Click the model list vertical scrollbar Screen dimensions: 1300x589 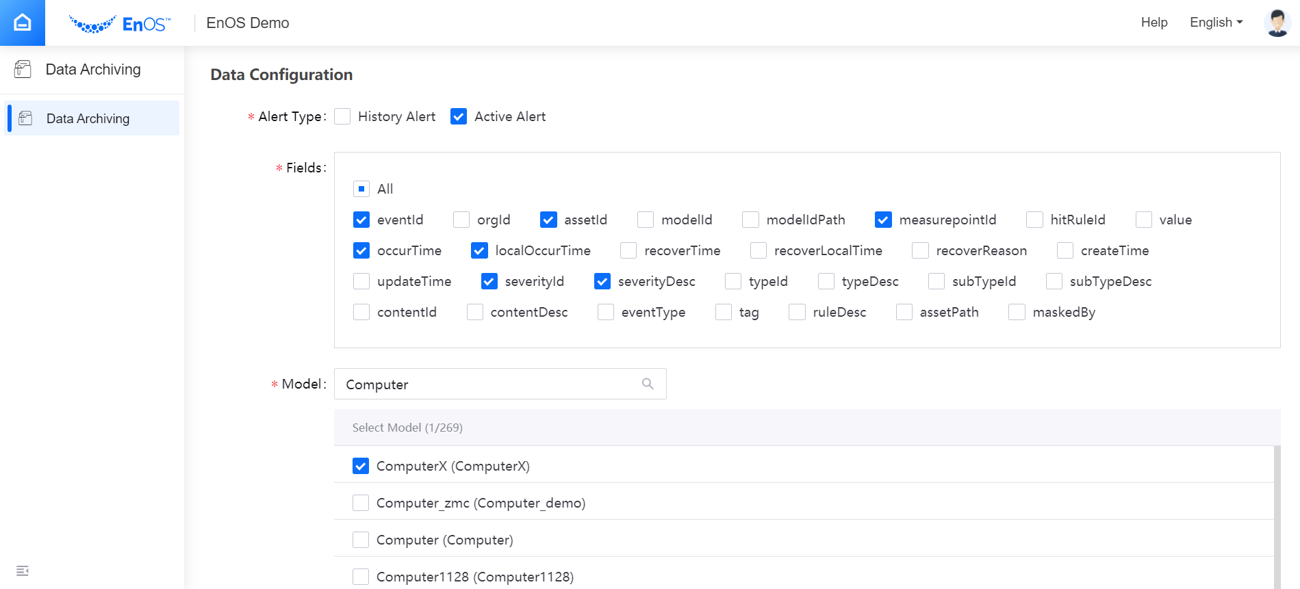click(x=1277, y=516)
